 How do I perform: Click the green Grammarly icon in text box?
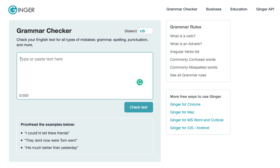140,82
